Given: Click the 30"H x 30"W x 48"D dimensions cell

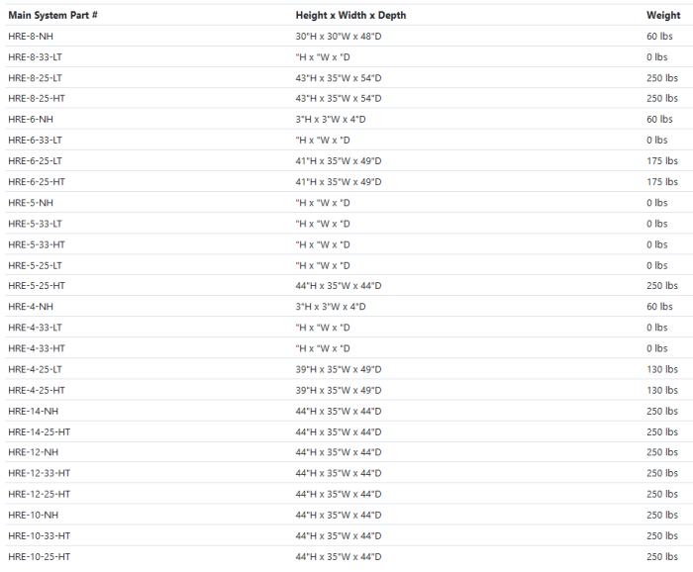Looking at the screenshot, I should (x=338, y=36).
